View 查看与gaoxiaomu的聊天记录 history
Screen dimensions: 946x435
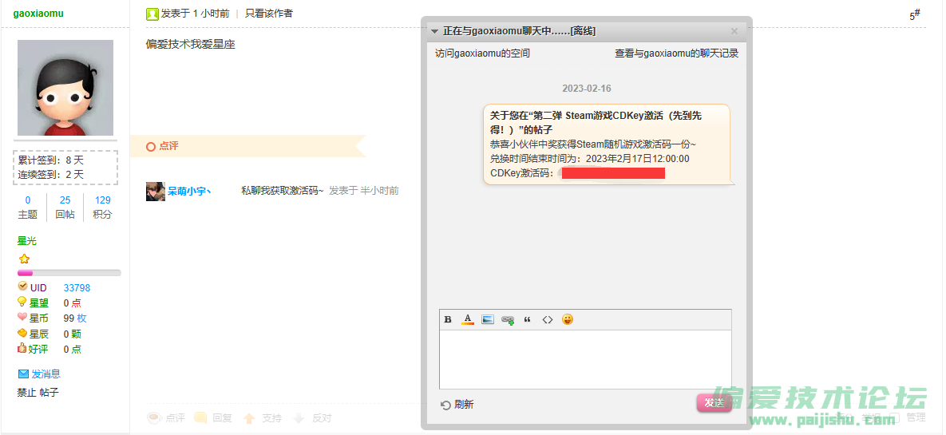[676, 53]
